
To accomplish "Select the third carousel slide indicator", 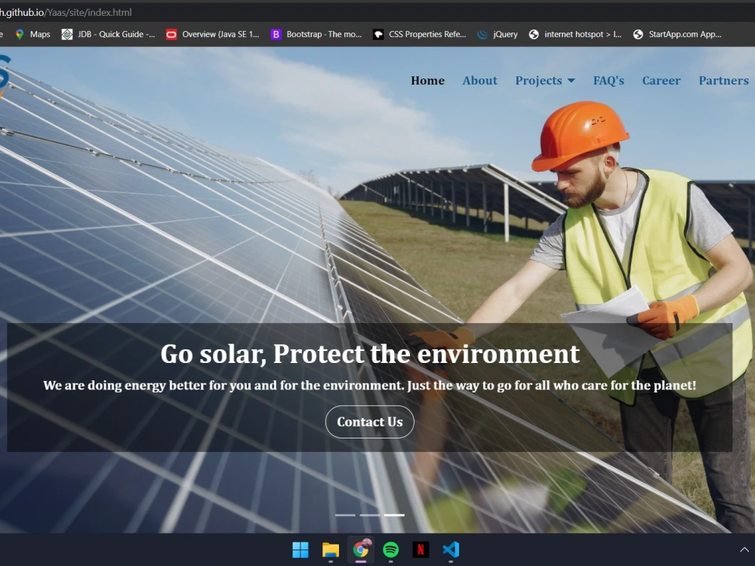I will point(394,515).
